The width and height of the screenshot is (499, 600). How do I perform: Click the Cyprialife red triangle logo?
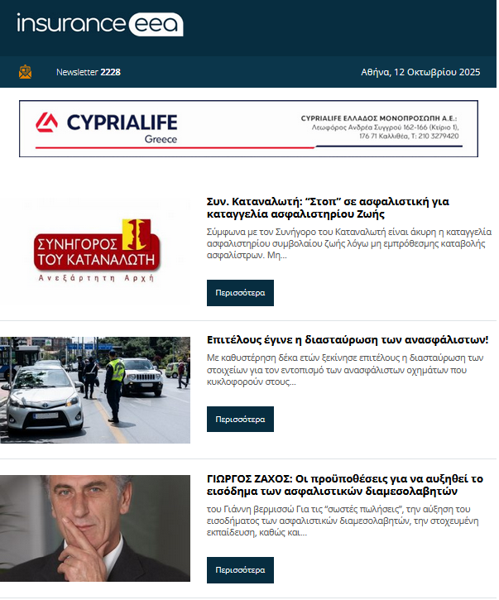pyautogui.click(x=46, y=122)
